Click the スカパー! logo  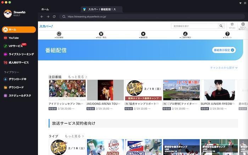[x=46, y=26]
